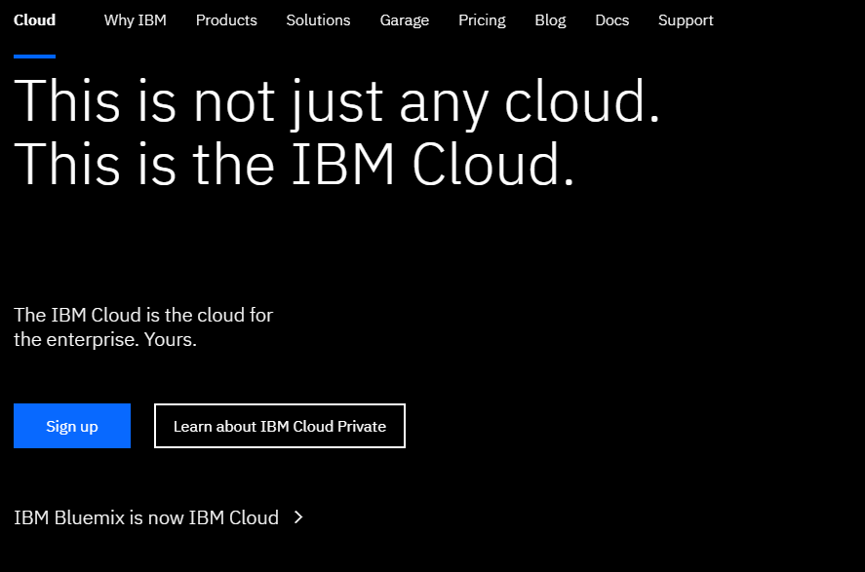Click the text "the enterprise. Yours."
Screen dimensions: 865x572
tap(105, 339)
